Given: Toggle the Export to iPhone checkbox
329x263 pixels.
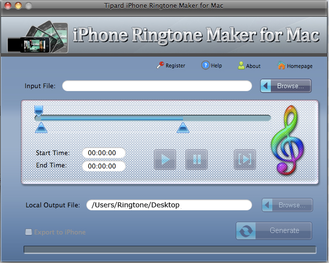Looking at the screenshot, I should click(x=29, y=232).
